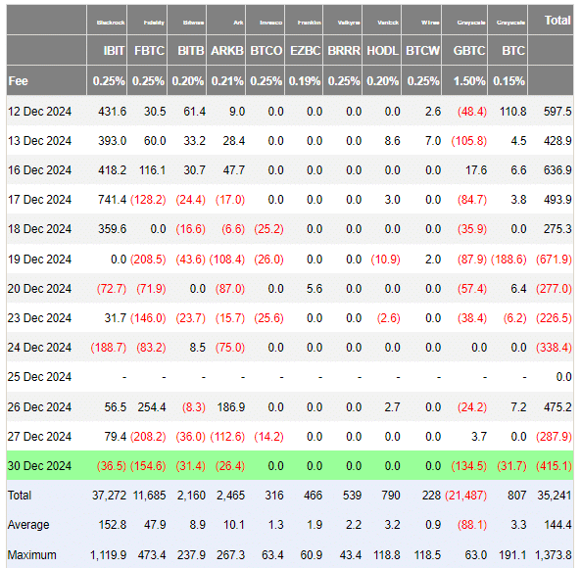Click total 597.5 for 12 Dec
581x568 pixels.
pos(557,112)
